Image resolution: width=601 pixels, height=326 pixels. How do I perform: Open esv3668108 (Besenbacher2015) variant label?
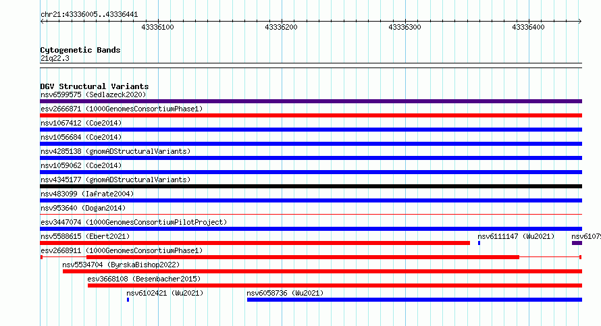click(x=144, y=279)
